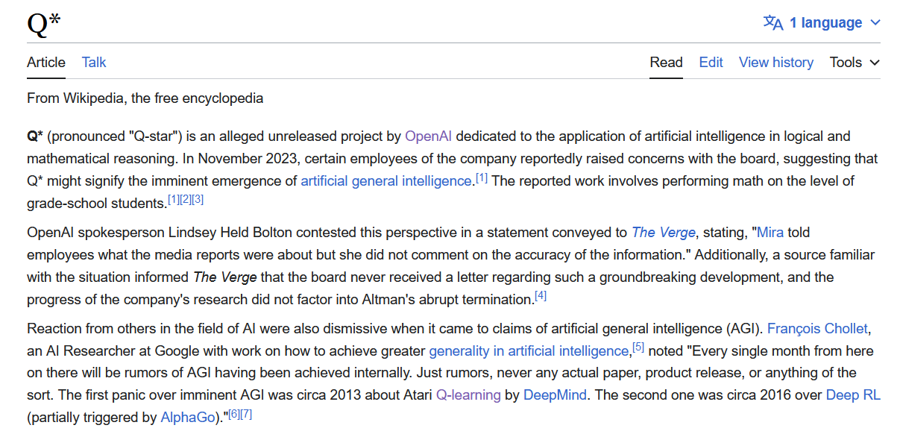Image resolution: width=900 pixels, height=434 pixels.
Task: Jump to citation reference [4]
Action: coord(541,296)
